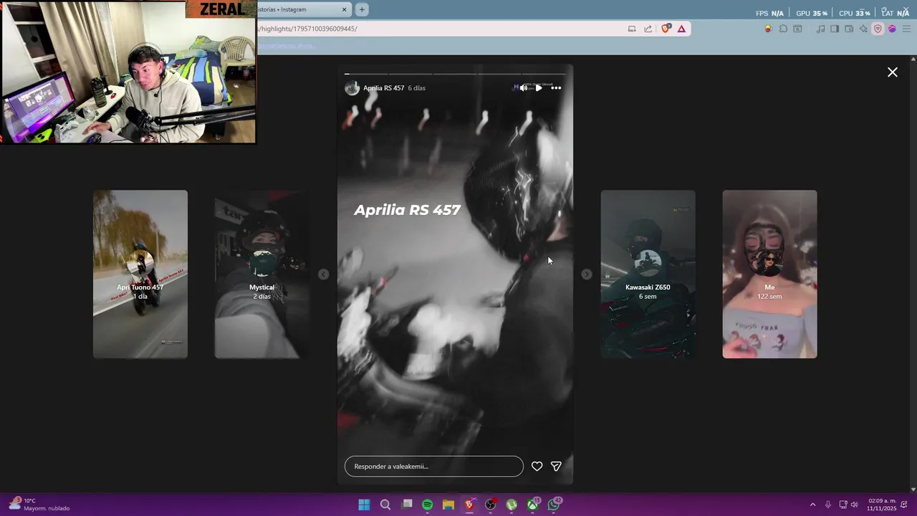This screenshot has height=516, width=917.
Task: Open Windows taskbar search magnifier
Action: coord(385,505)
